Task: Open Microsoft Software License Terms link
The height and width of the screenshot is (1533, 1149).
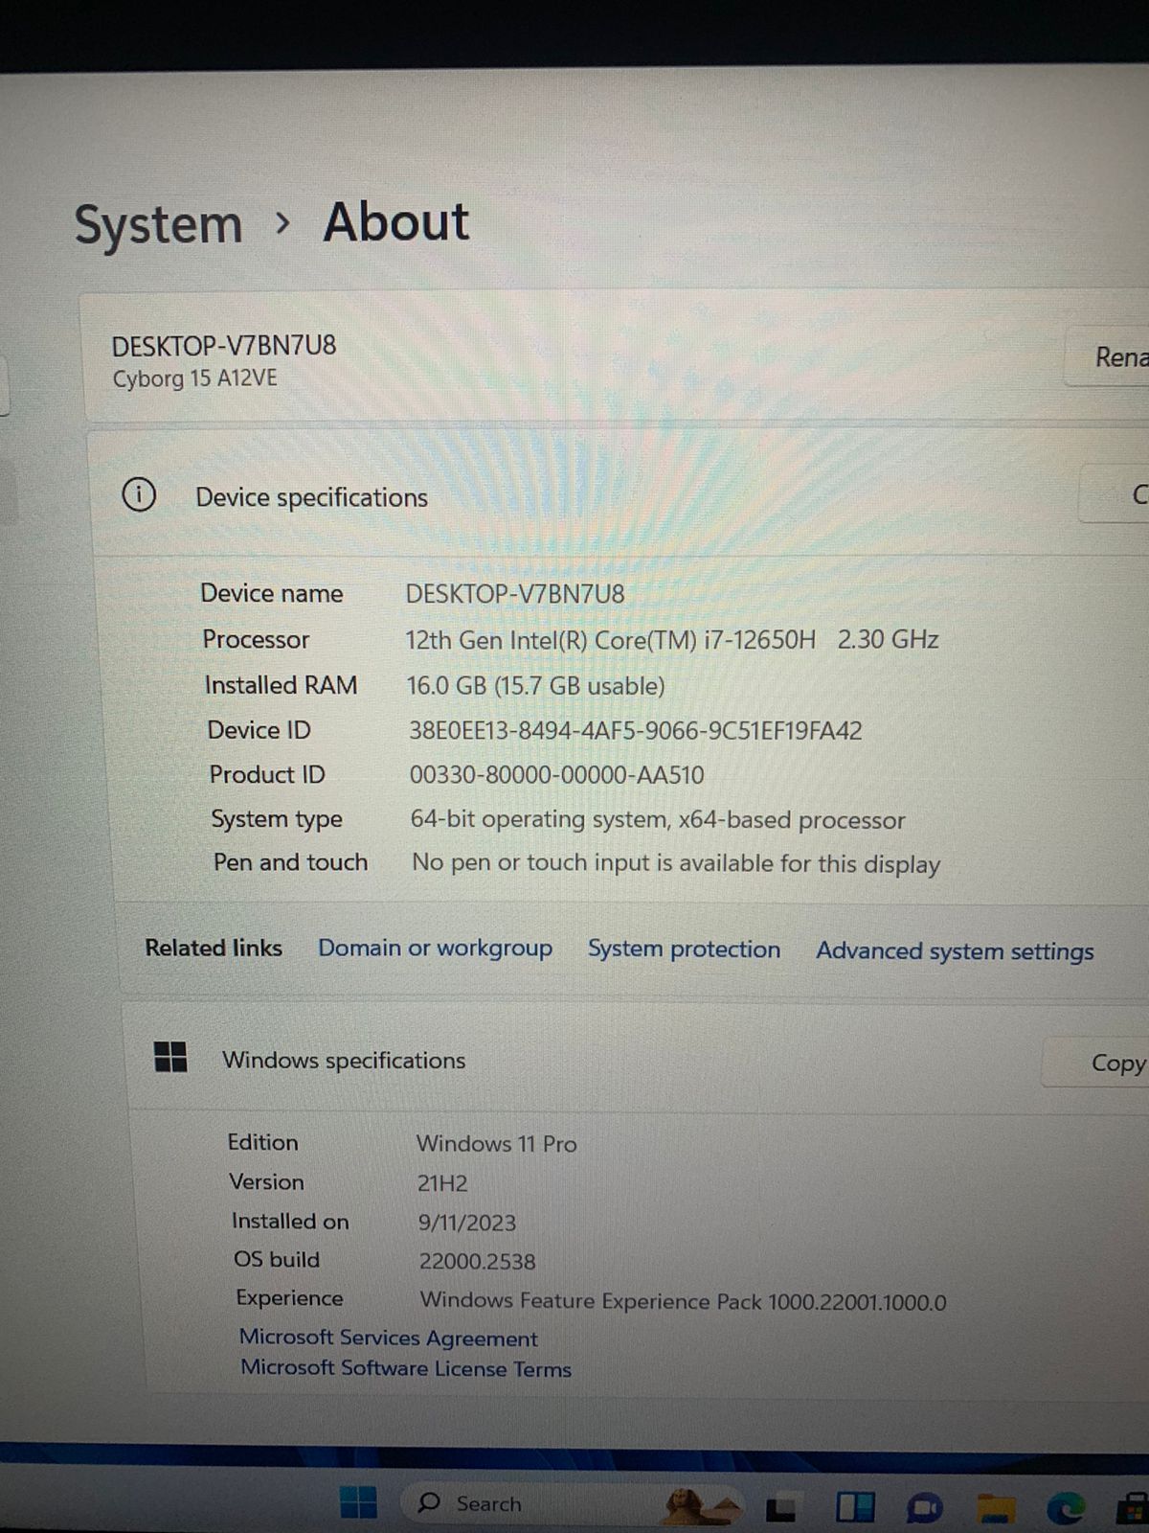Action: pyautogui.click(x=405, y=1368)
